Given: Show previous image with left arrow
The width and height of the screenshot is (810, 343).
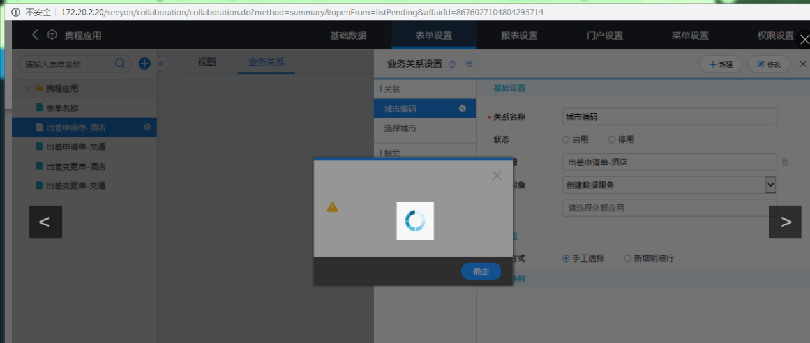Looking at the screenshot, I should coord(45,222).
